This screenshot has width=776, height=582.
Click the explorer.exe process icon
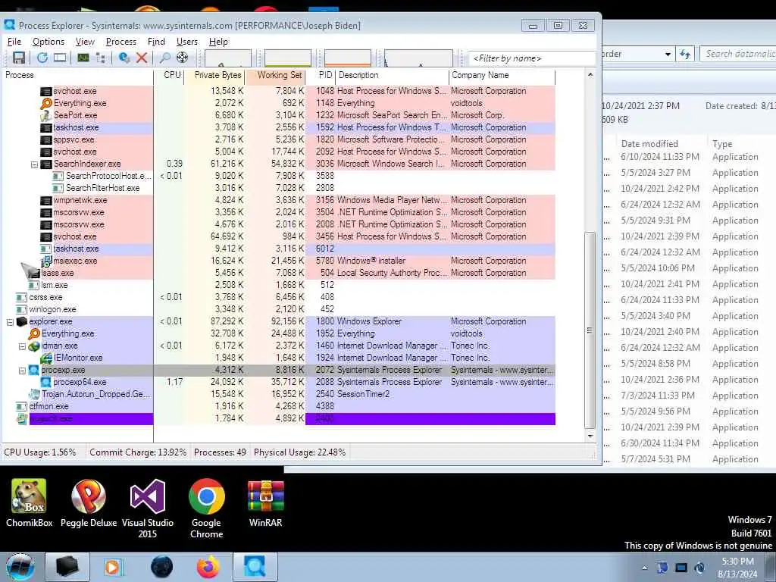coord(22,321)
